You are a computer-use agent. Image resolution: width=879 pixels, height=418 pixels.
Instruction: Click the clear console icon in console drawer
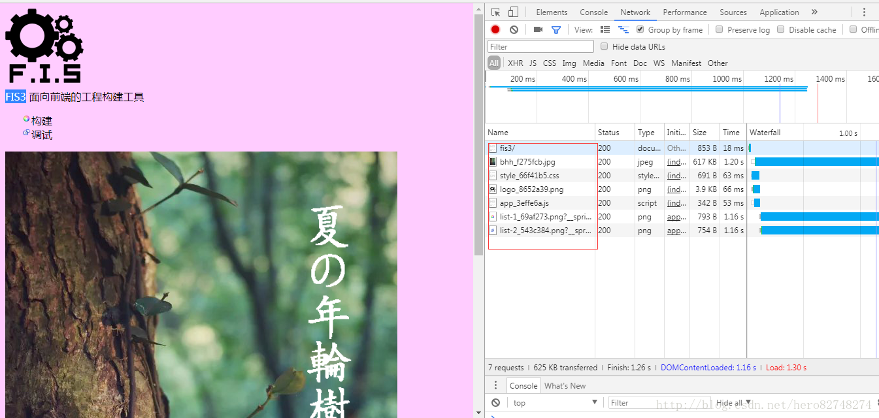(495, 402)
